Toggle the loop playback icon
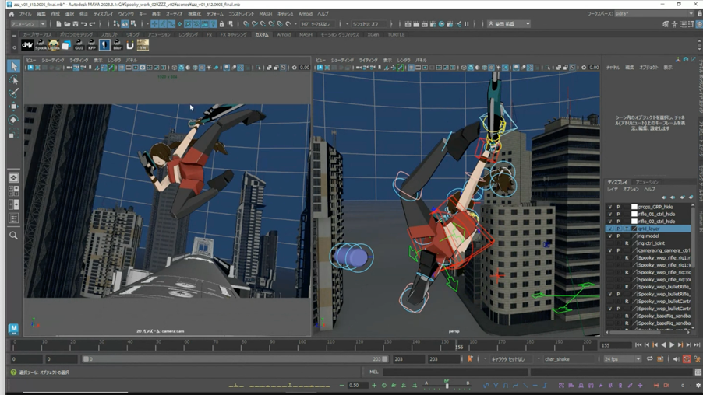This screenshot has width=703, height=395. (x=649, y=359)
